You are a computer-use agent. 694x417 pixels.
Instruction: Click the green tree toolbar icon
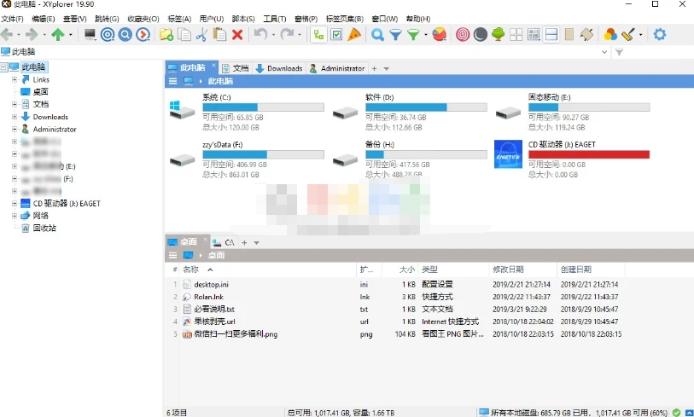[499, 34]
